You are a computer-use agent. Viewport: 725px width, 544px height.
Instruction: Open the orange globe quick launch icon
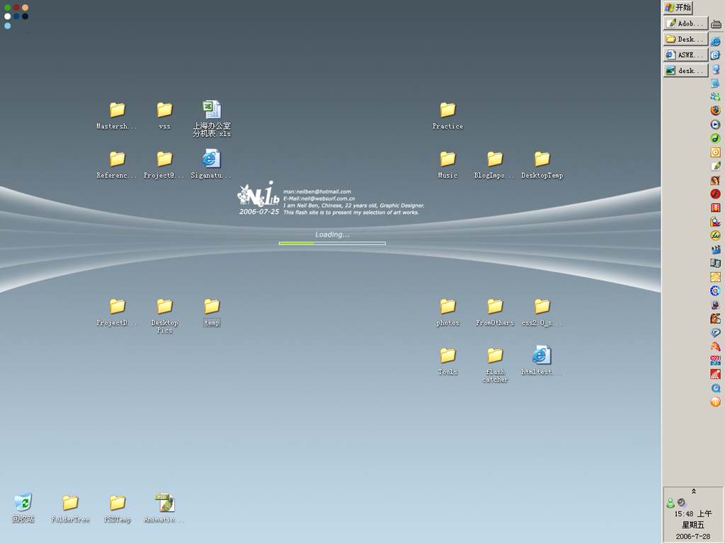715,402
